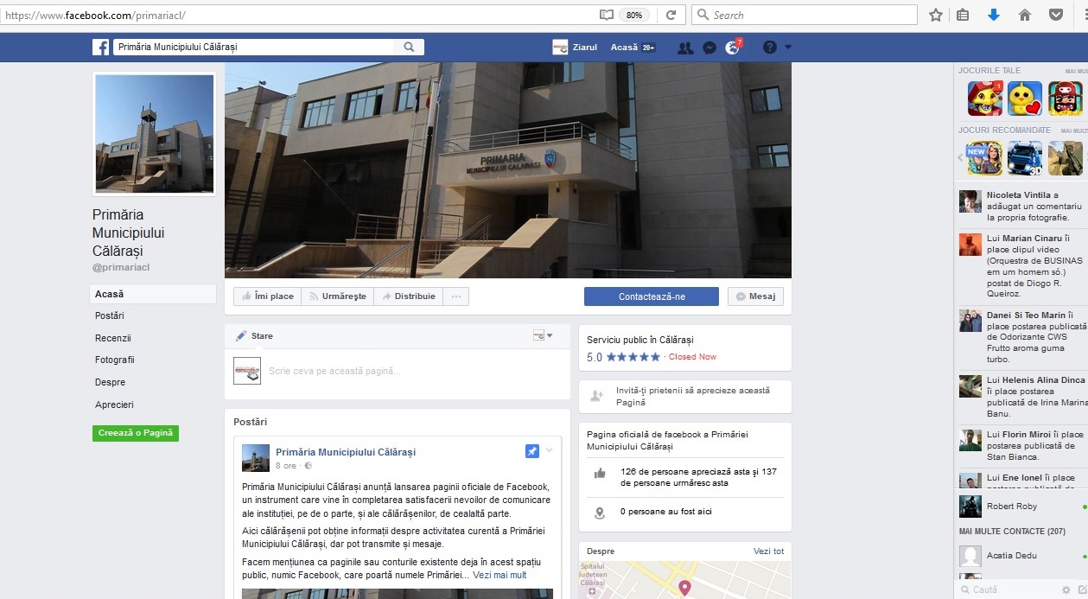Click Scrie ceva pe această pagină field
The height and width of the screenshot is (599, 1088).
coord(334,371)
